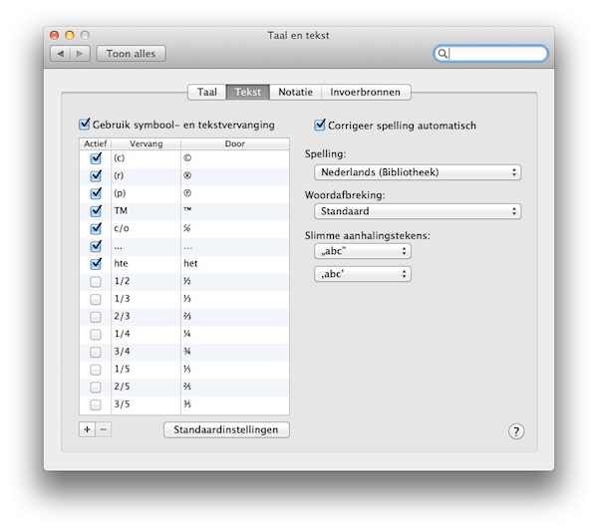Enable the 1/2 fraction substitution
The image size is (598, 531).
[x=96, y=282]
